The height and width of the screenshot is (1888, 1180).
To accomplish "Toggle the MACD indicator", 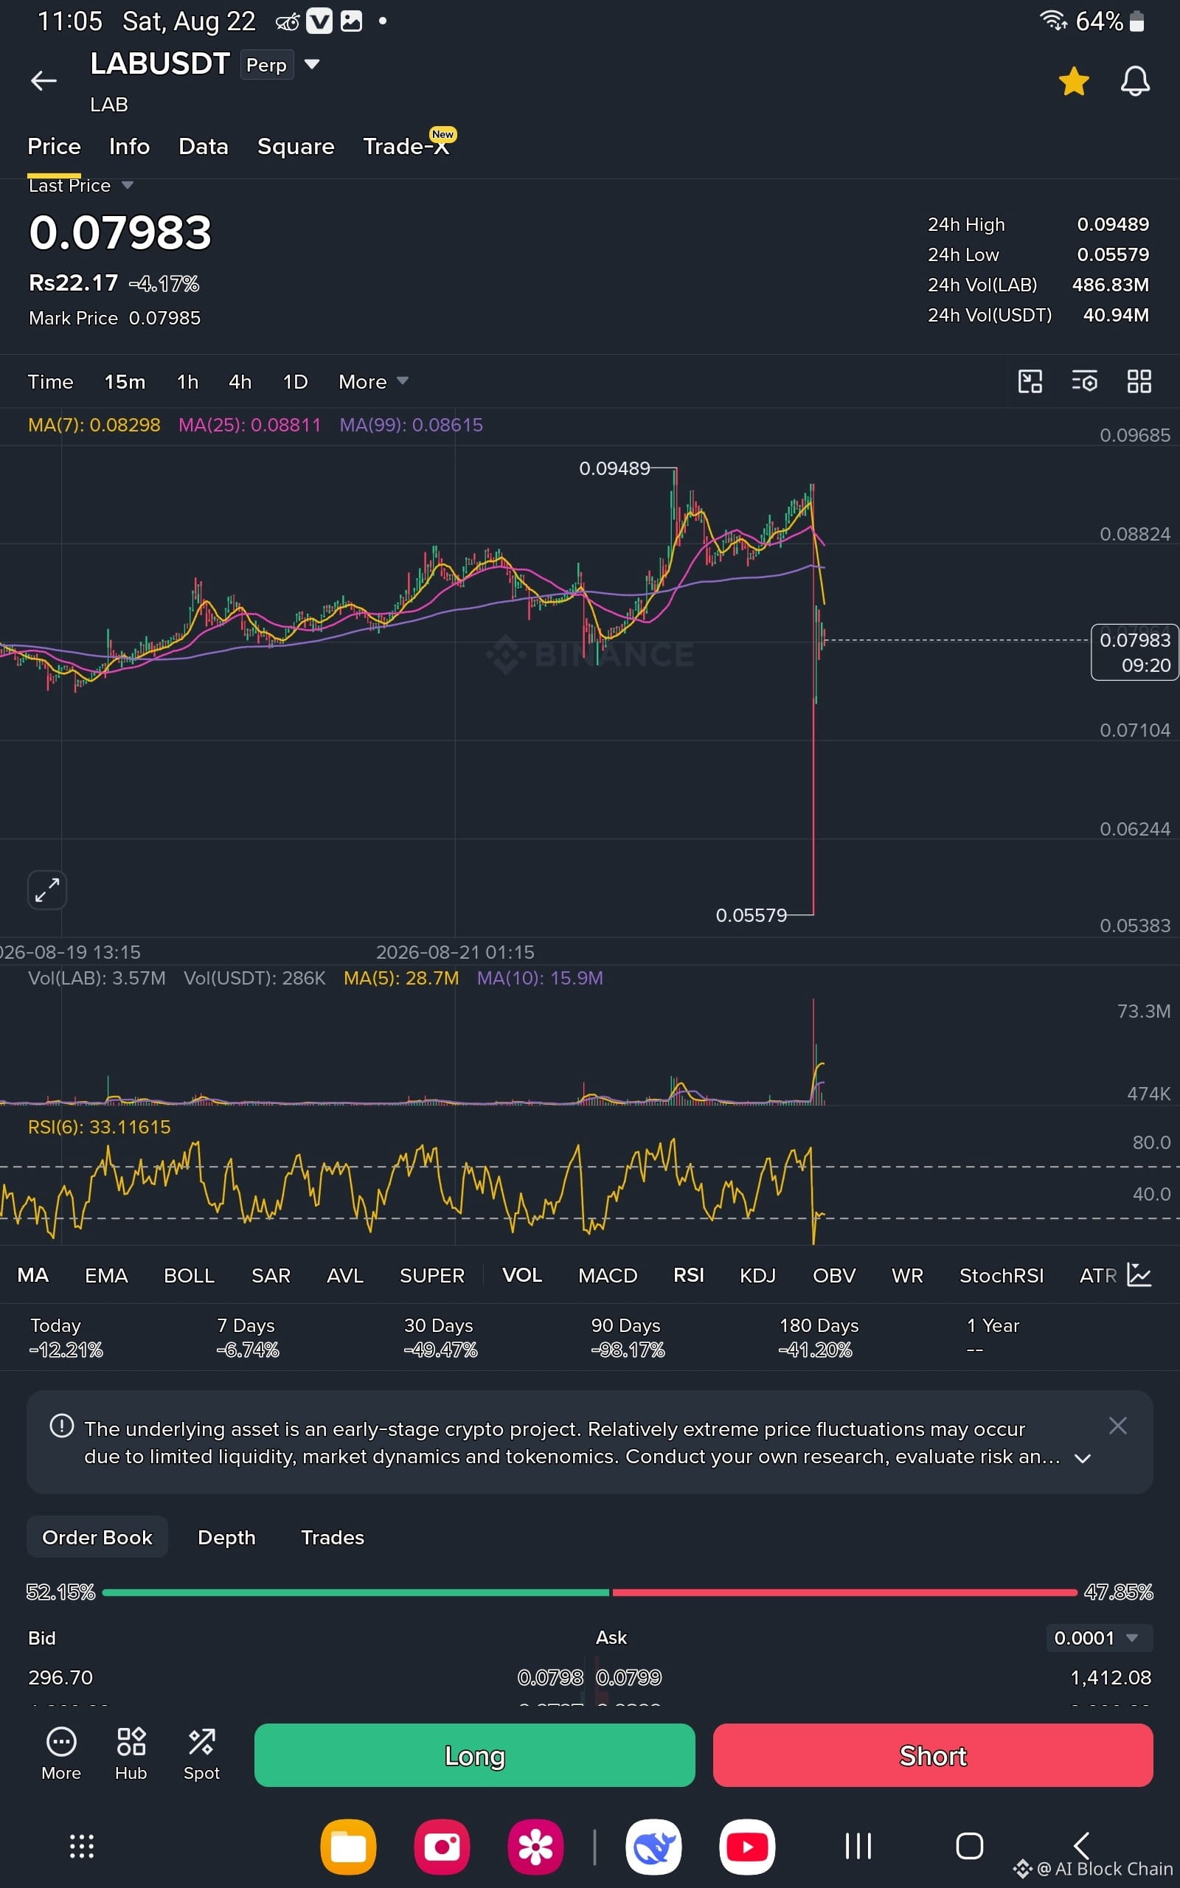I will (x=608, y=1276).
